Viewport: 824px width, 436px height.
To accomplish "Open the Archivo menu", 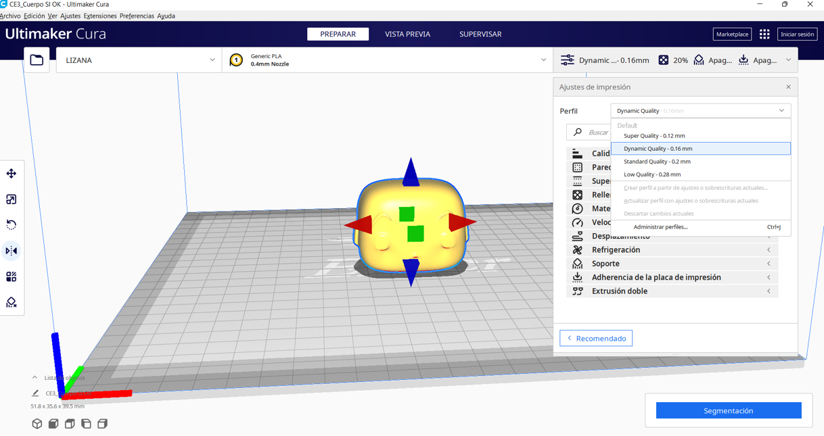I will coord(10,16).
